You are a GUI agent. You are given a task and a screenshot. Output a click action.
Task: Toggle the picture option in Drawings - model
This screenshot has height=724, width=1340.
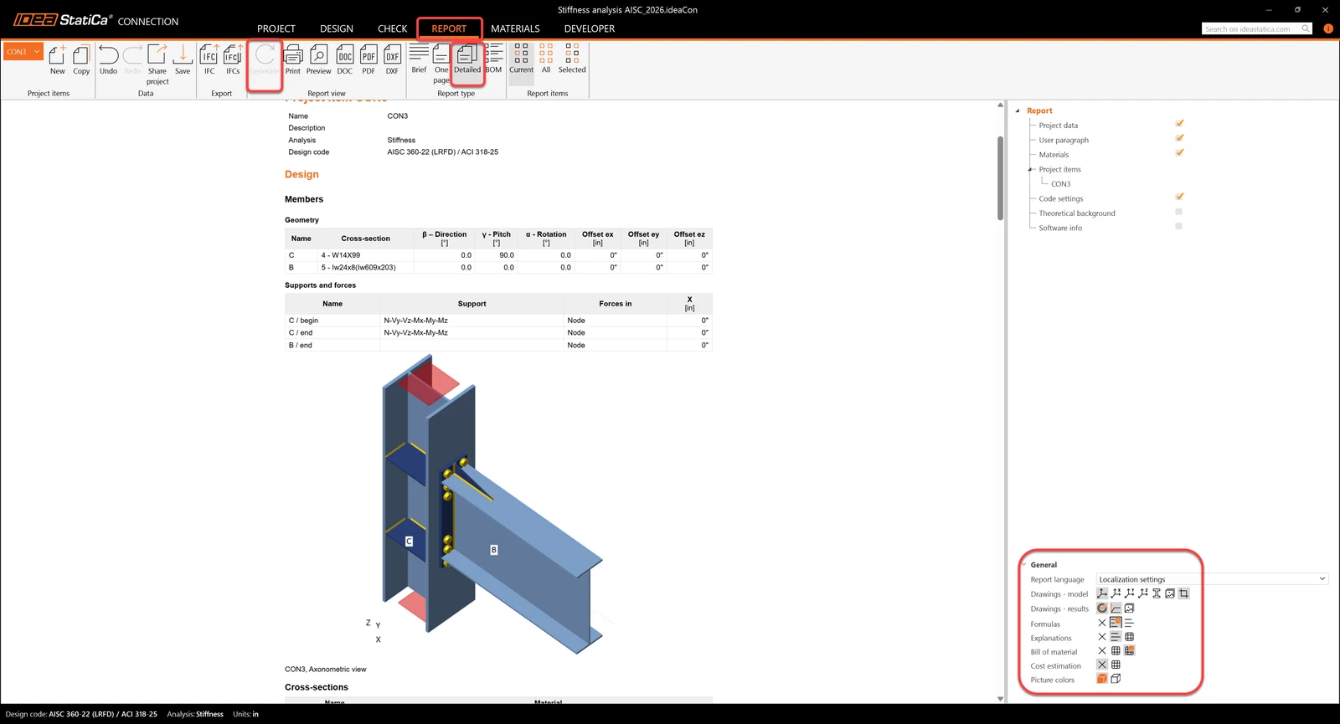(1170, 593)
